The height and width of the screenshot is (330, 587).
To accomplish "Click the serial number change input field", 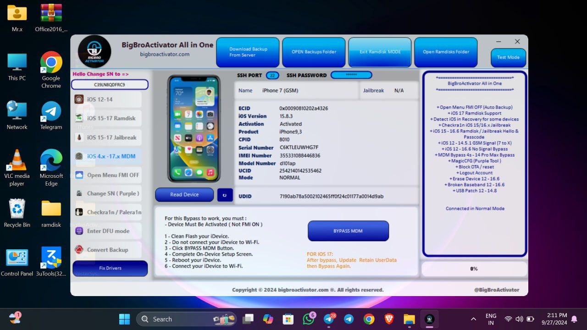I will pos(110,85).
